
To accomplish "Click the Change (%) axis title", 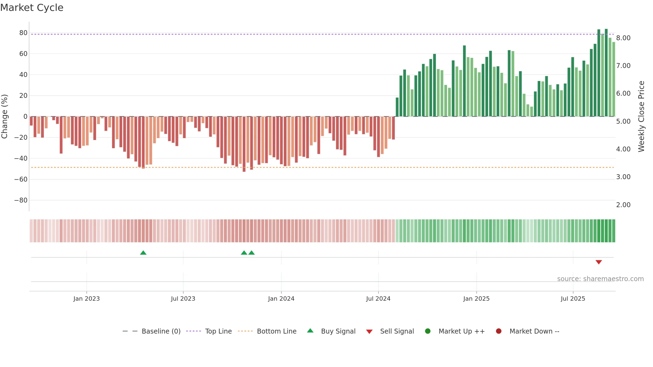I will [5, 116].
